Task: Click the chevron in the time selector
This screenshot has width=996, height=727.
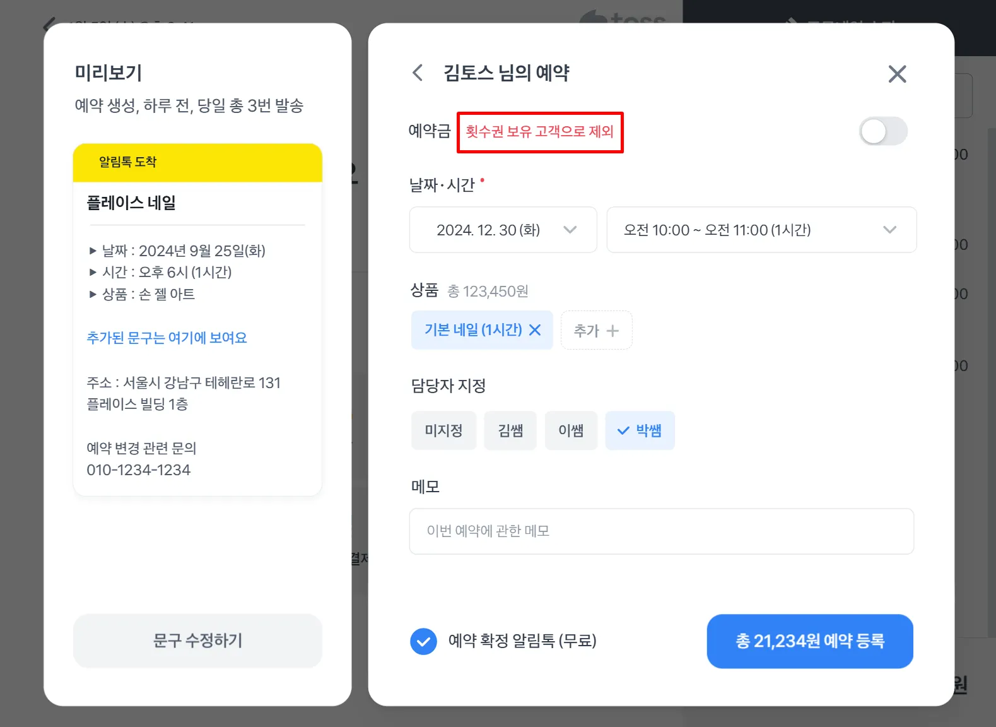Action: pos(889,230)
